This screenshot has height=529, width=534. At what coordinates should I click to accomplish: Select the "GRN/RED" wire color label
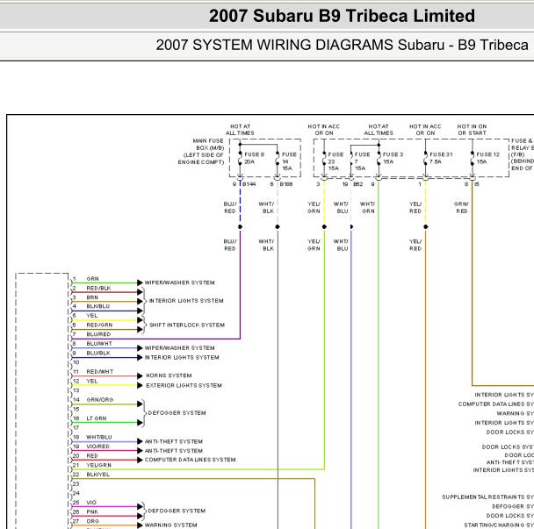[461, 208]
